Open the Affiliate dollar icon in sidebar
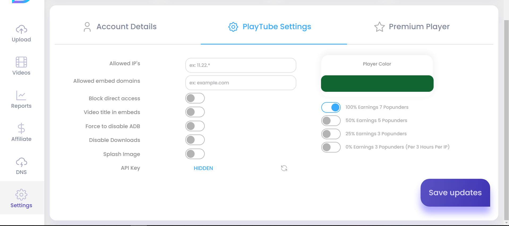The height and width of the screenshot is (226, 509). (21, 128)
